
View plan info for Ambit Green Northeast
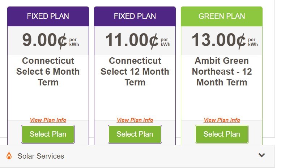[x=222, y=120]
